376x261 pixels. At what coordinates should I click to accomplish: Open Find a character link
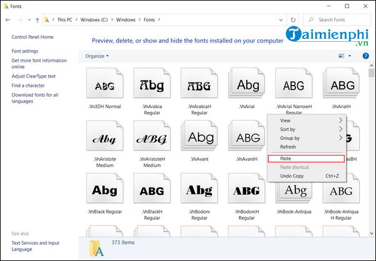pyautogui.click(x=28, y=86)
